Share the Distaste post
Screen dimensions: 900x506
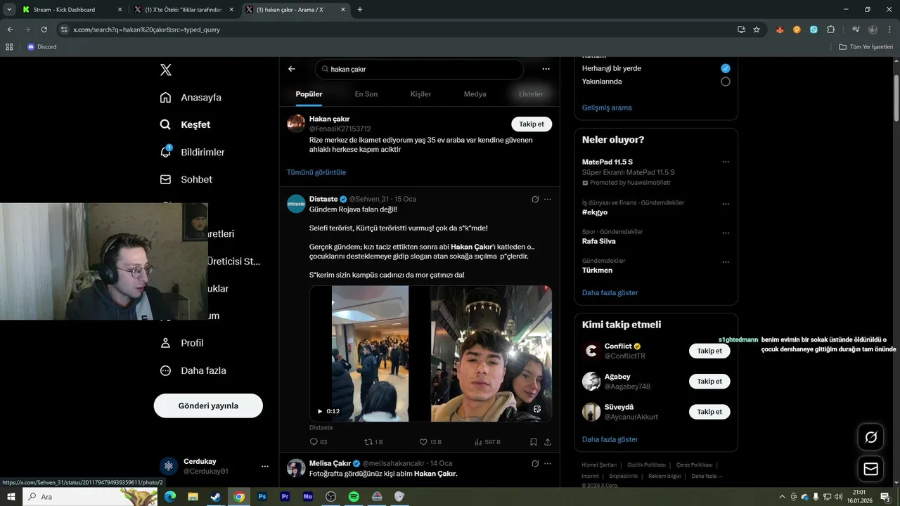pos(548,442)
